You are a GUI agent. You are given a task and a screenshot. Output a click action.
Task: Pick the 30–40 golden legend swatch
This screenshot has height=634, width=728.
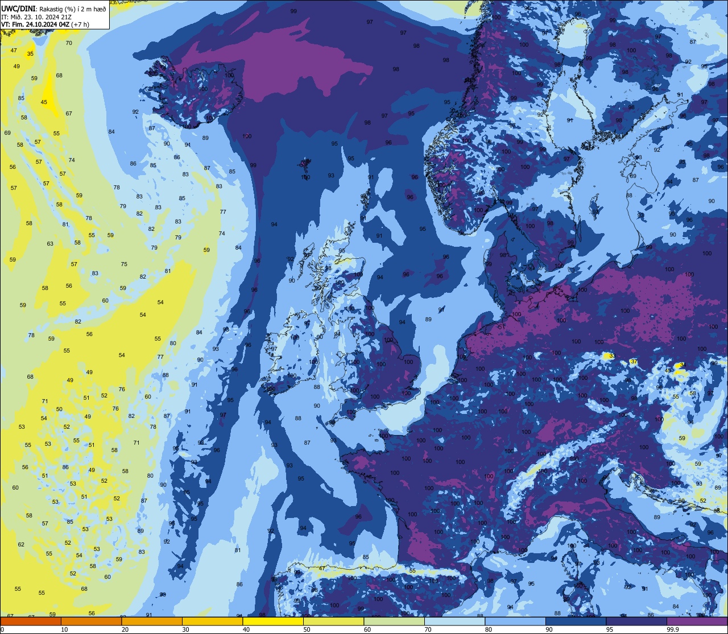(x=212, y=621)
